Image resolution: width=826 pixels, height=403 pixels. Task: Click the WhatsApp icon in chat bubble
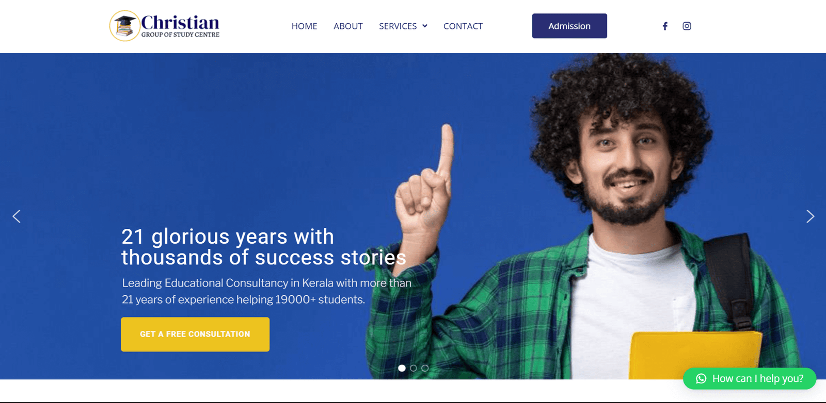pyautogui.click(x=701, y=379)
